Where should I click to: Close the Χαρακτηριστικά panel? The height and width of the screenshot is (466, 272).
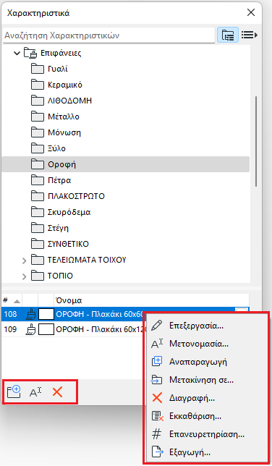click(251, 12)
